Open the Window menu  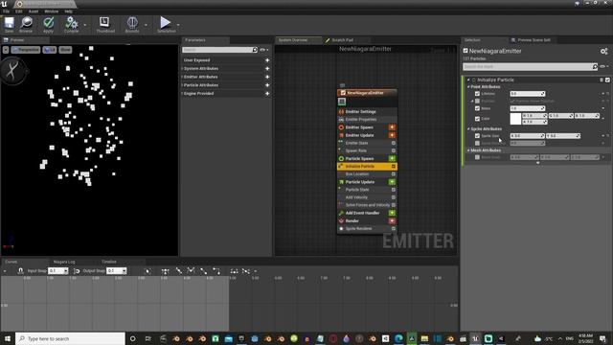click(51, 11)
